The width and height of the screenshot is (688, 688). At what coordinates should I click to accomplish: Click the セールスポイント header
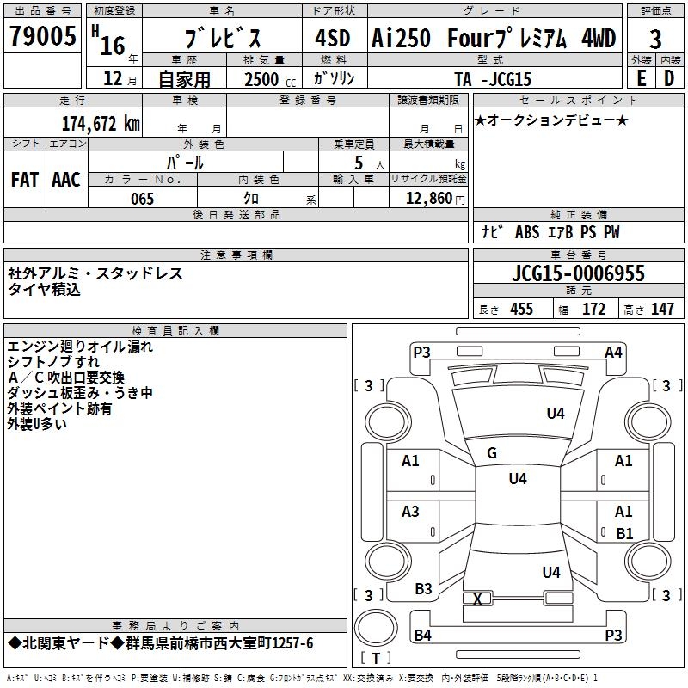click(579, 100)
